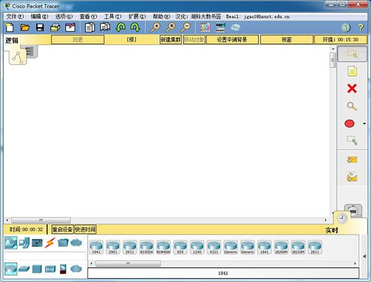Add a complex PDU open envelope
Screen dimensions: 371x282
tap(352, 177)
